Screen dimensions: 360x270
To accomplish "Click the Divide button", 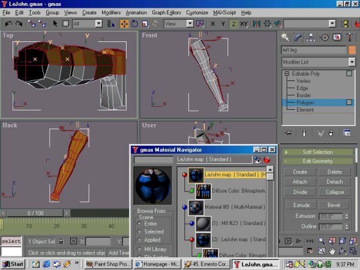I will coord(300,192).
